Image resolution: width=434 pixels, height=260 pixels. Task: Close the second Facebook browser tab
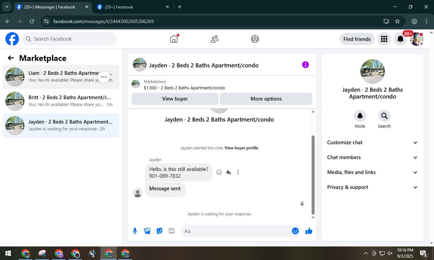[167, 7]
